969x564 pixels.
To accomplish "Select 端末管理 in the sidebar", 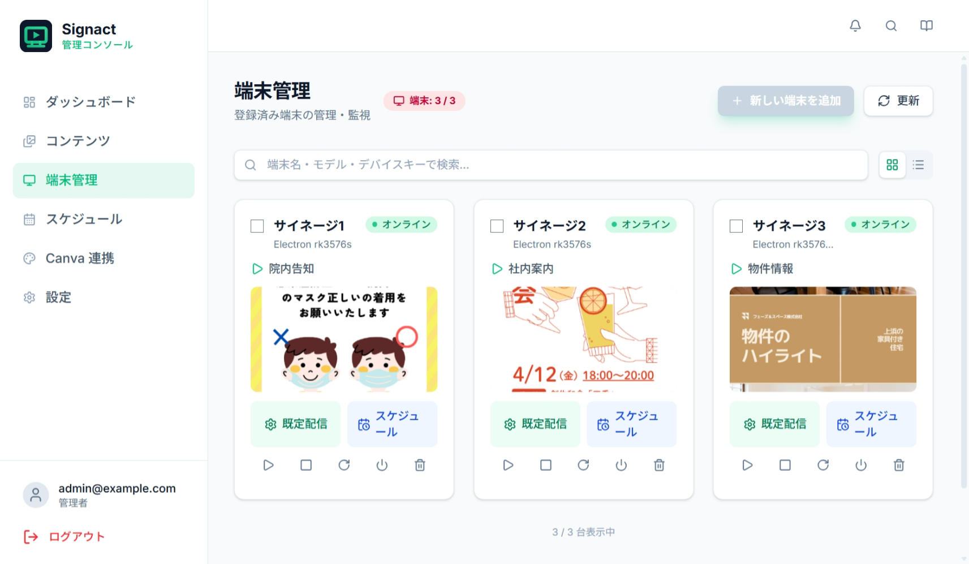I will pos(104,180).
